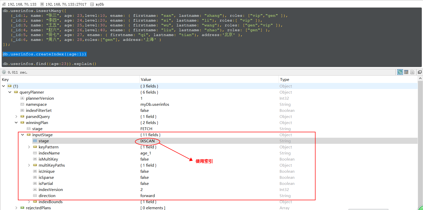Expand the parsedQuery node
This screenshot has width=423, height=210.
pos(16,116)
